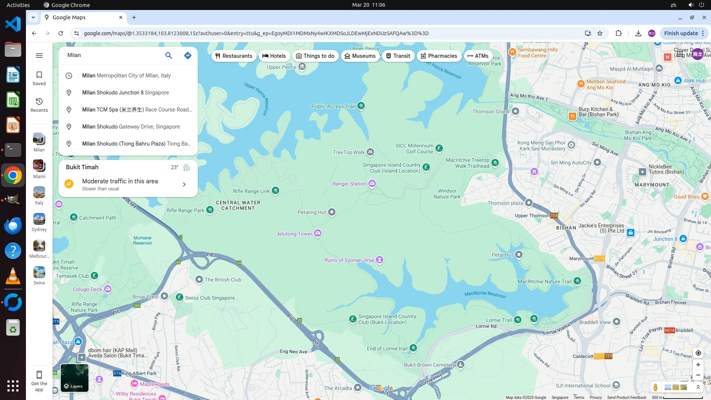Expand moderate traffic details chevron
This screenshot has width=711, height=400.
coord(184,184)
